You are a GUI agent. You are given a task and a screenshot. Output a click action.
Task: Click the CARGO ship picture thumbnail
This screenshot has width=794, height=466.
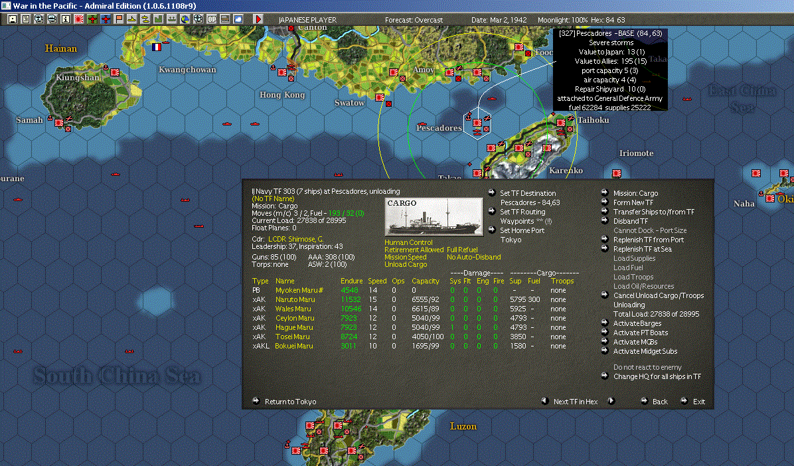click(434, 217)
